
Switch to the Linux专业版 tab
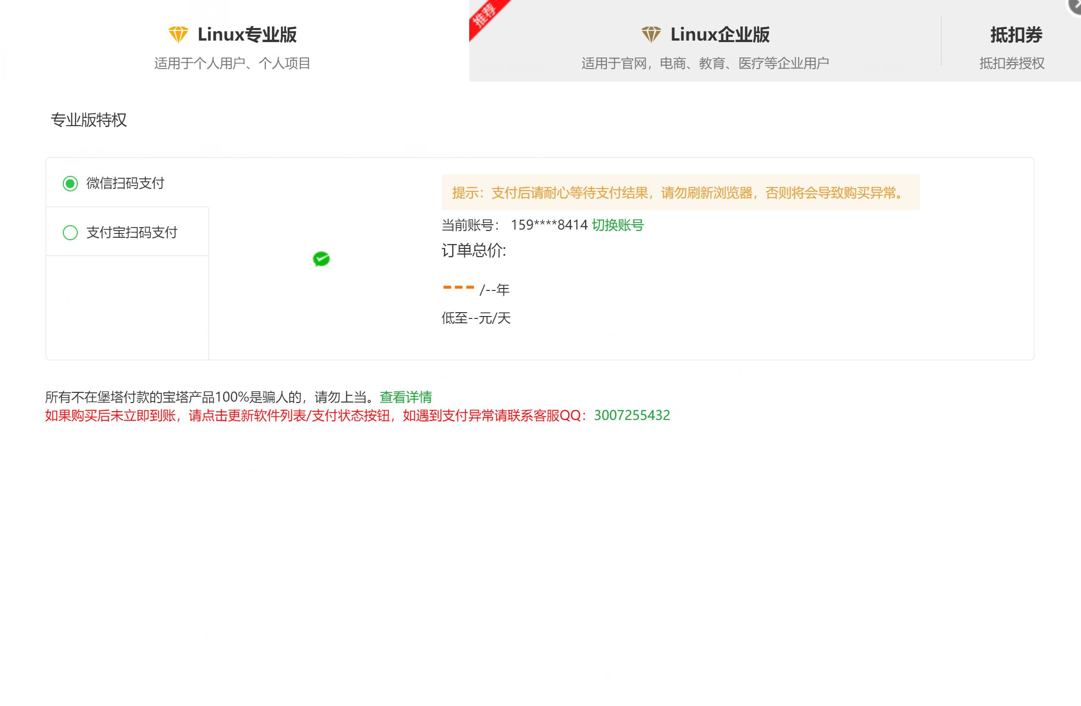tap(234, 41)
